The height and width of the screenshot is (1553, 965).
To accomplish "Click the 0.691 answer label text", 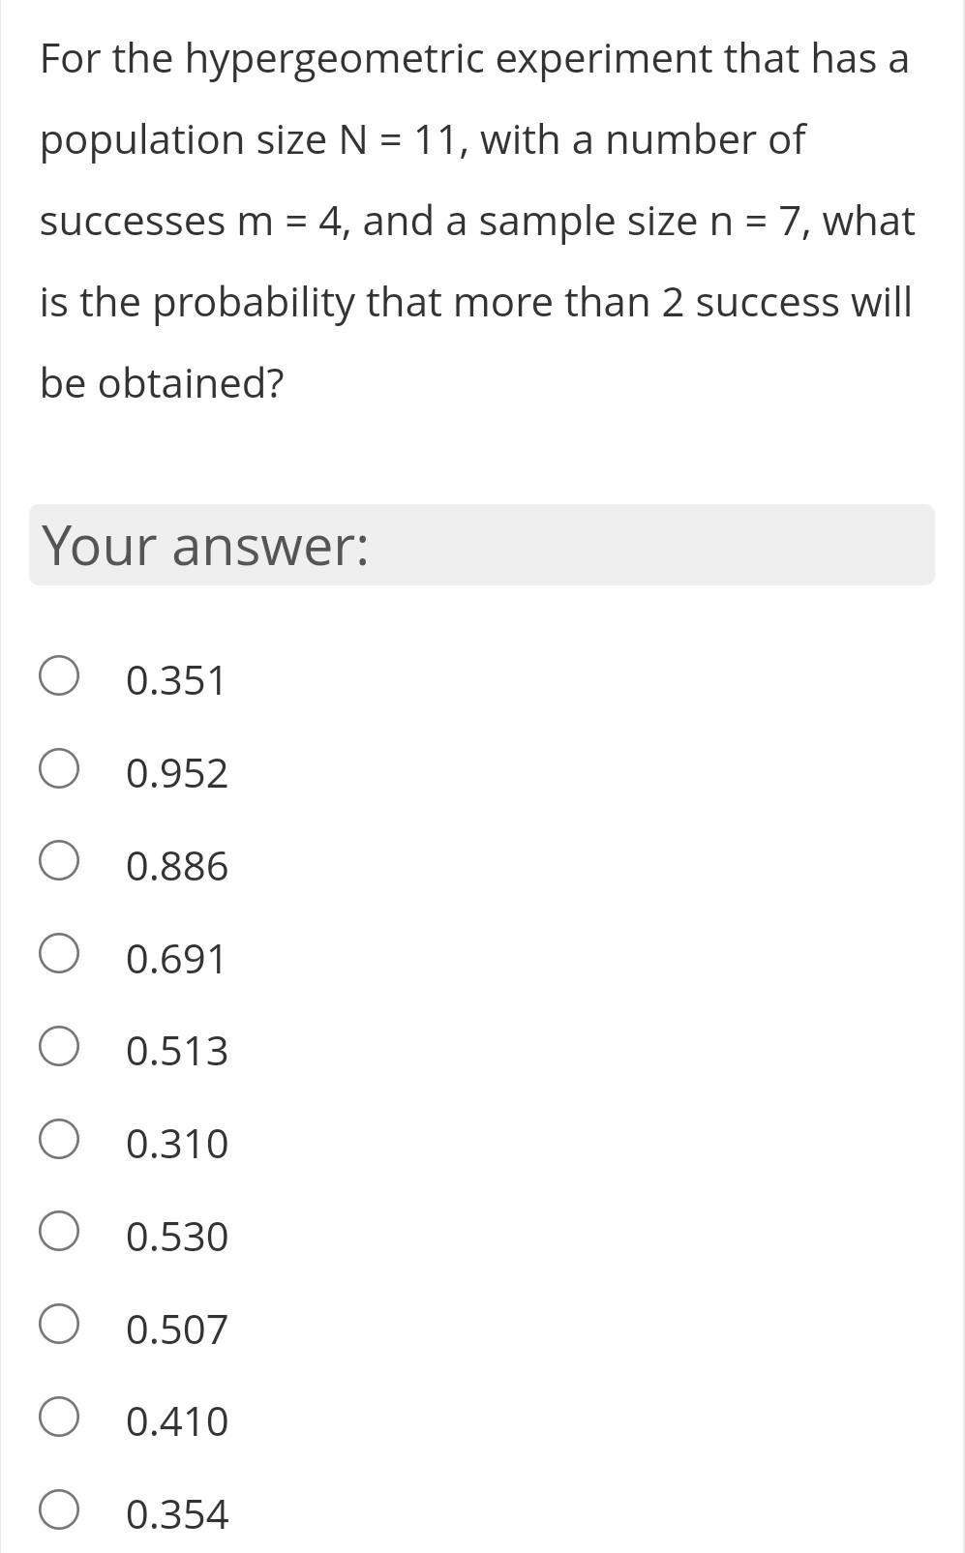I will click(x=175, y=959).
